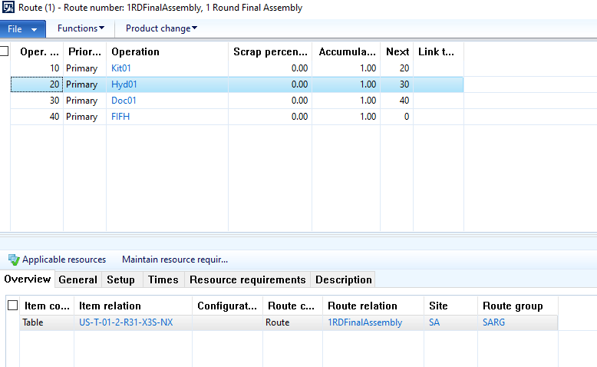Open the File menu
597x367 pixels.
point(22,29)
